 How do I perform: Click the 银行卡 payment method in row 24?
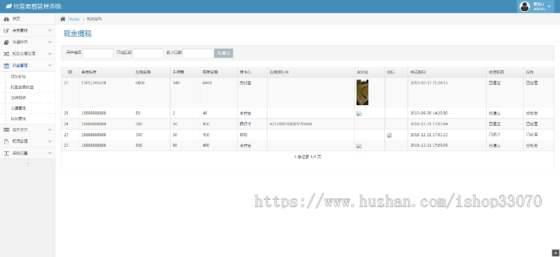(245, 124)
